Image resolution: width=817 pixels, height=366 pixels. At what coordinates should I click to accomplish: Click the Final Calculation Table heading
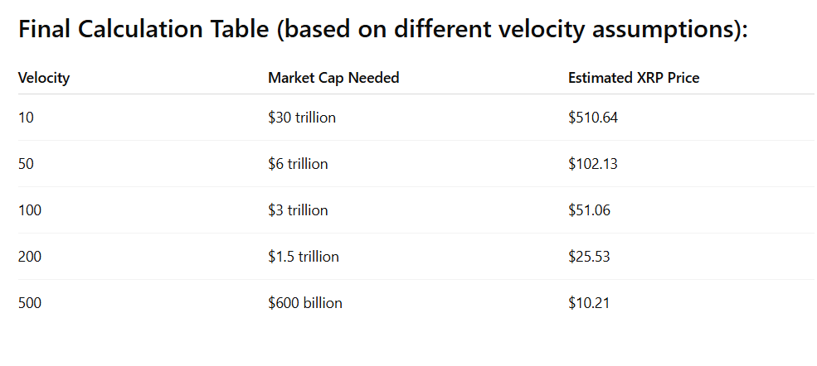point(382,31)
